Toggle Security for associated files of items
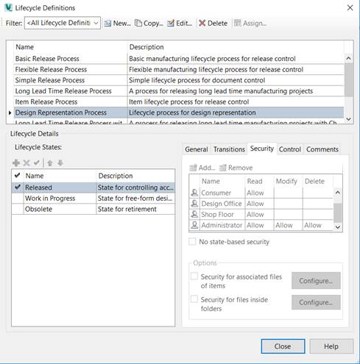 pyautogui.click(x=194, y=276)
